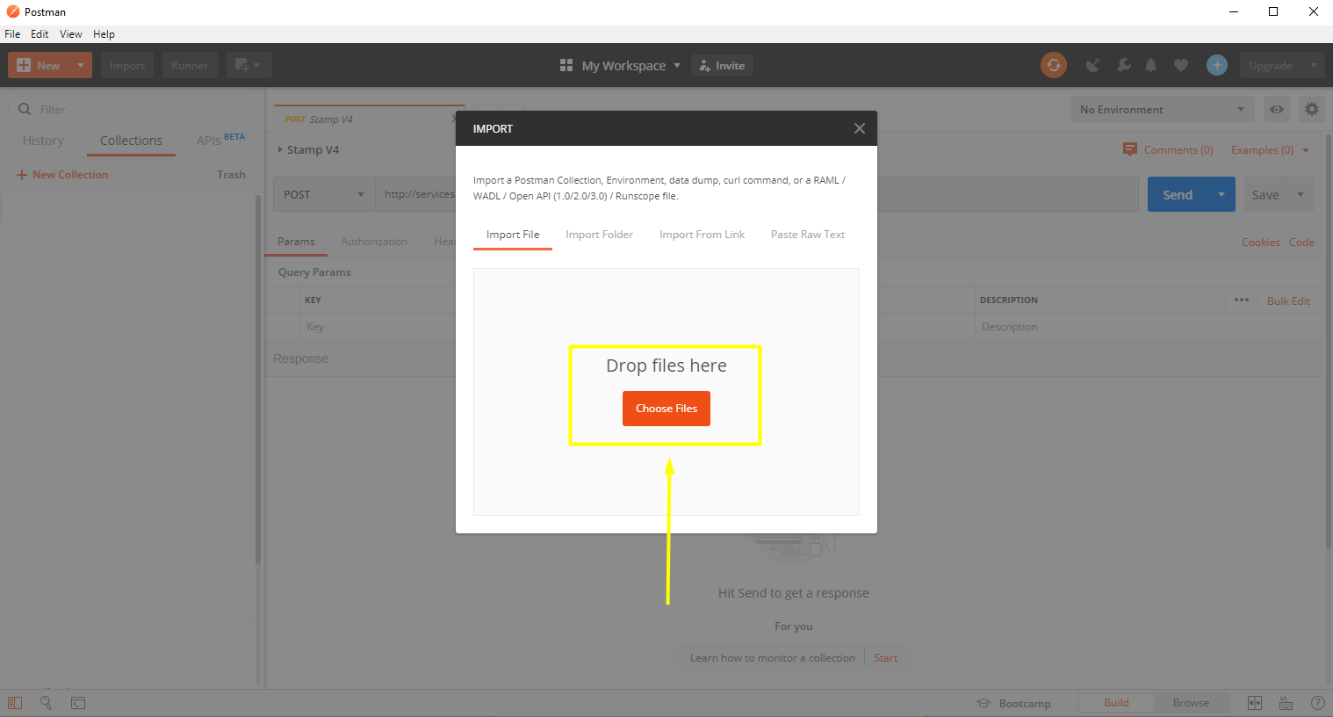Switch to the Browse mode
This screenshot has width=1333, height=717.
[1192, 702]
